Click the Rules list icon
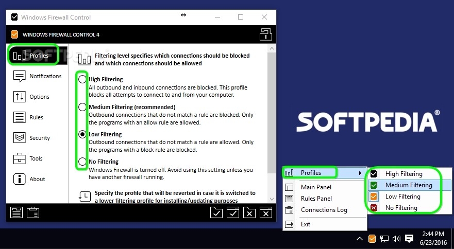 point(20,117)
